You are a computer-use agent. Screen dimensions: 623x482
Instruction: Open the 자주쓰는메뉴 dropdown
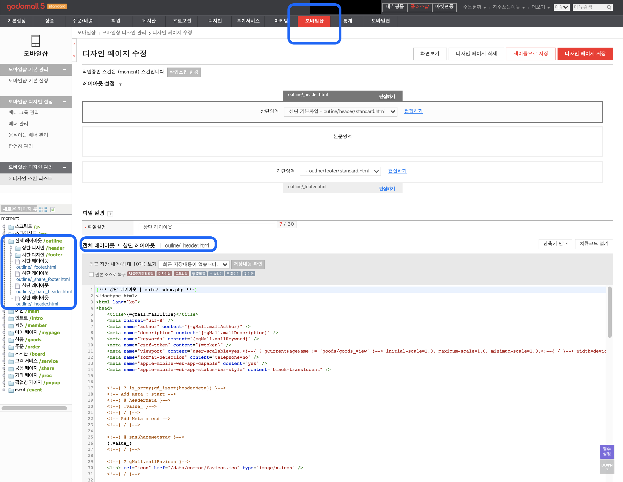pyautogui.click(x=509, y=7)
